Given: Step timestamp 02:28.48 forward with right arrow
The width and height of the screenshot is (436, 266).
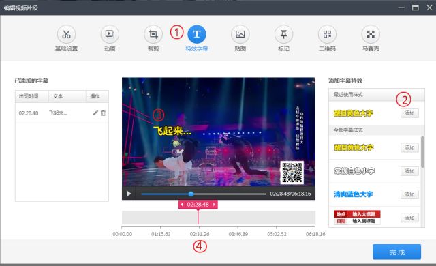Looking at the screenshot, I should pos(214,205).
